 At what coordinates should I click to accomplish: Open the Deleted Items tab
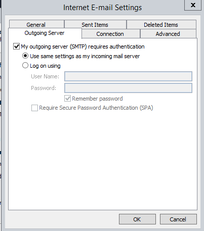161,24
